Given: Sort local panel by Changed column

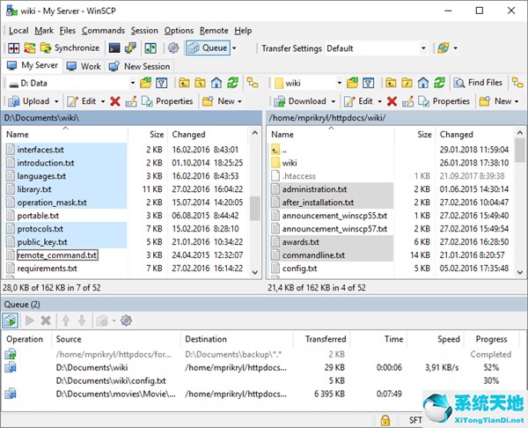Looking at the screenshot, I should pos(188,135).
